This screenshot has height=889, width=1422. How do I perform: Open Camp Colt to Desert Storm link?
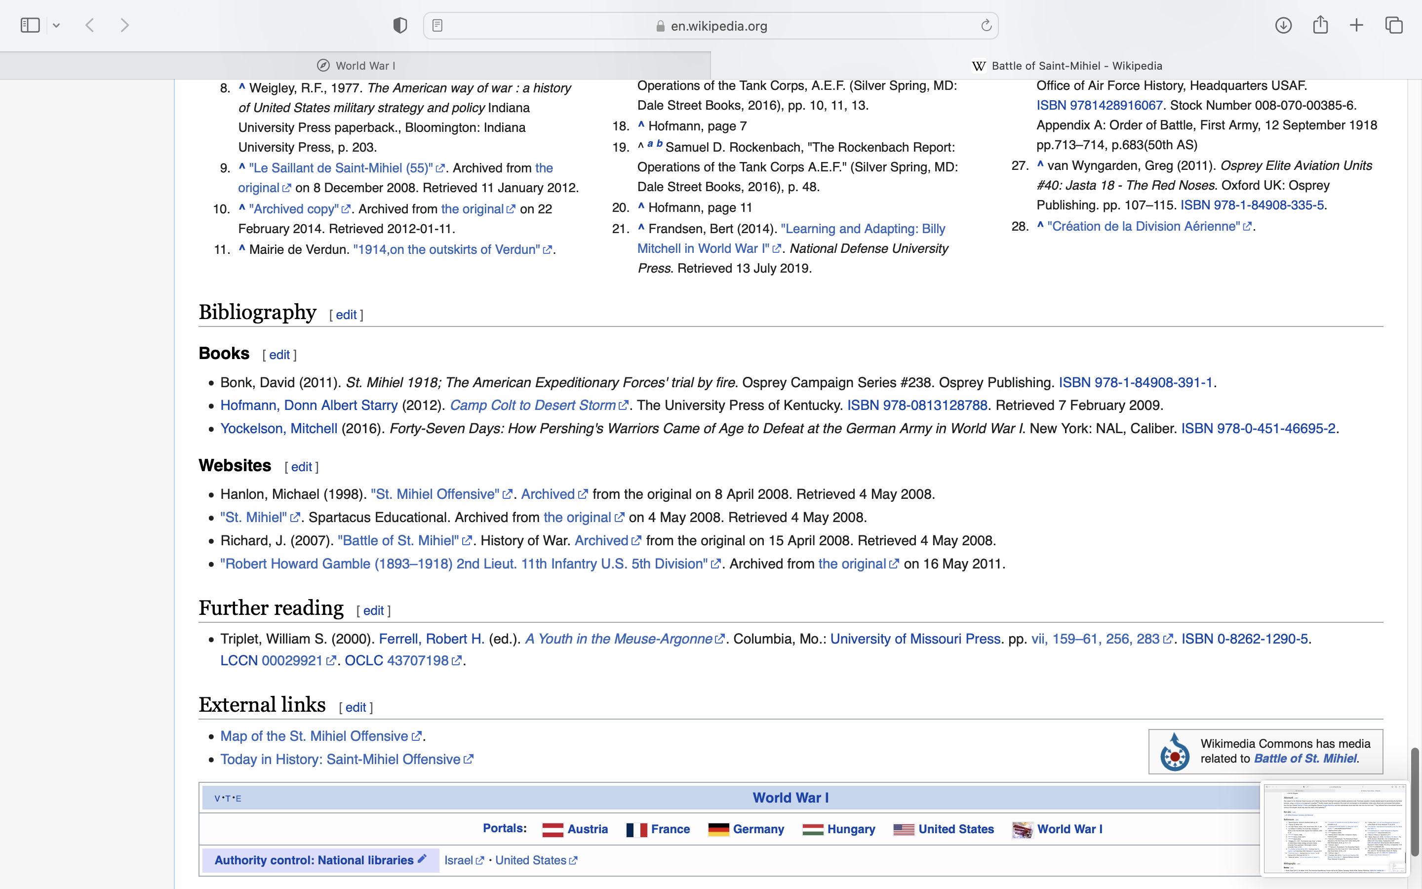[532, 405]
